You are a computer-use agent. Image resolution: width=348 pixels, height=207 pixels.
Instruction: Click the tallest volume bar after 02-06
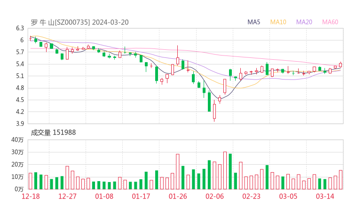(225, 170)
